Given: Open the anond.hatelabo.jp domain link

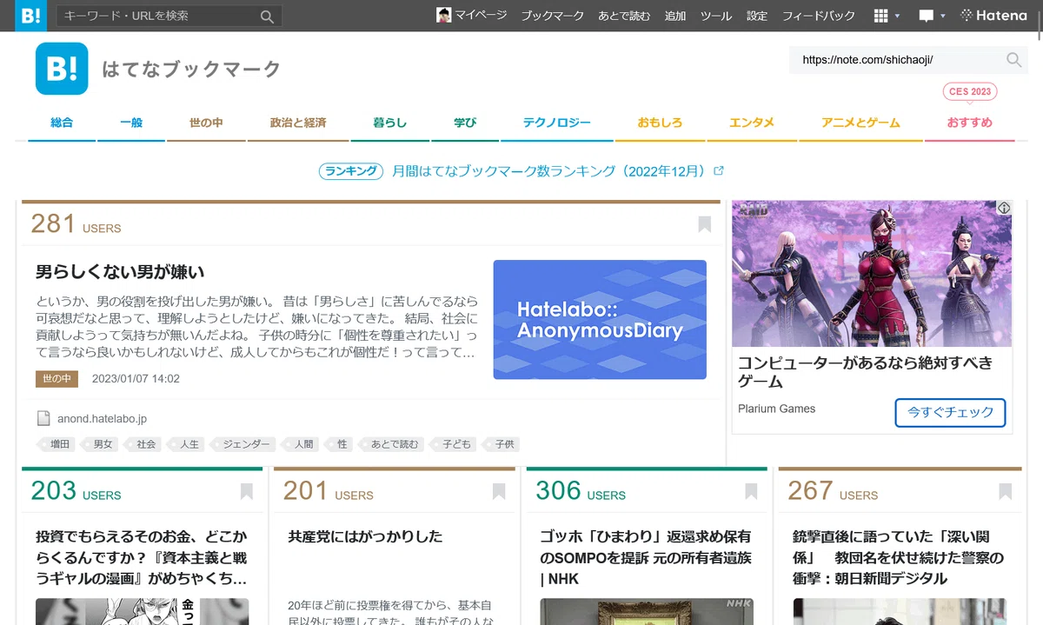Looking at the screenshot, I should [x=102, y=419].
